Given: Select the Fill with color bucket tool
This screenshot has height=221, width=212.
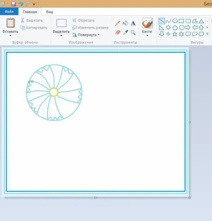Looking at the screenshot, I should click(x=125, y=23).
